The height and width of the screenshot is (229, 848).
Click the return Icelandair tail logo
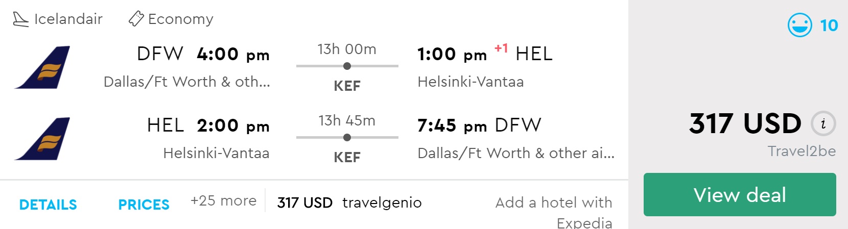pos(42,139)
